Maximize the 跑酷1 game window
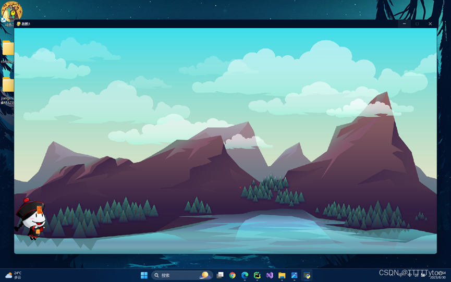Screen dimensions: 451x282 click(x=417, y=24)
